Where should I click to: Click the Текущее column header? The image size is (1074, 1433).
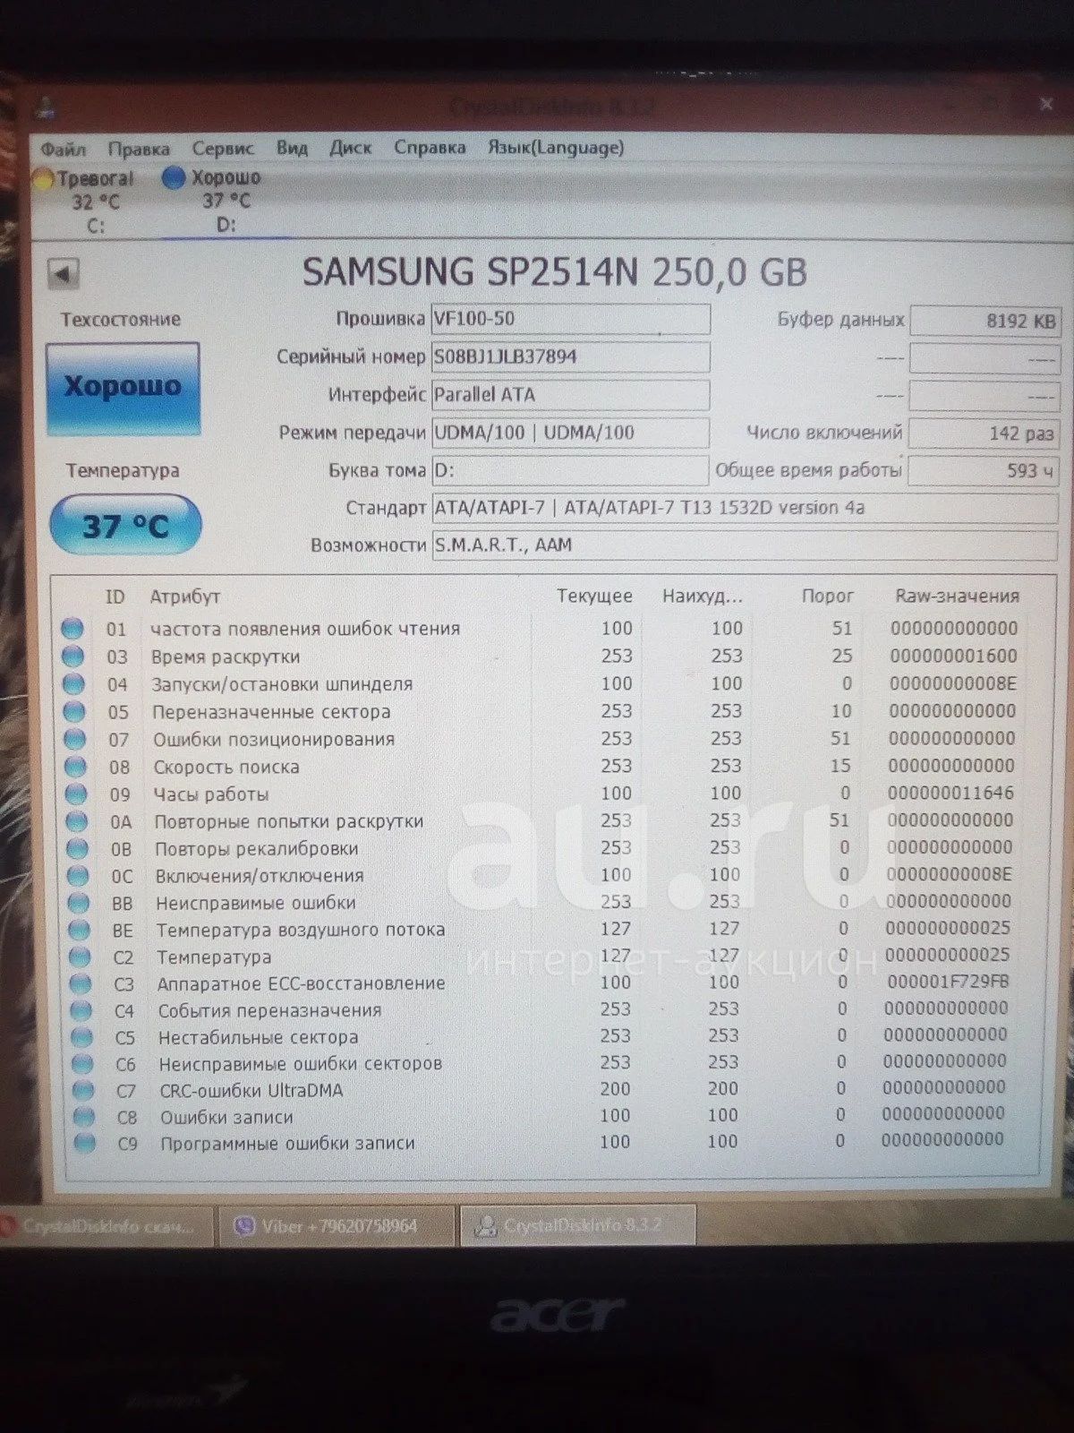[594, 596]
